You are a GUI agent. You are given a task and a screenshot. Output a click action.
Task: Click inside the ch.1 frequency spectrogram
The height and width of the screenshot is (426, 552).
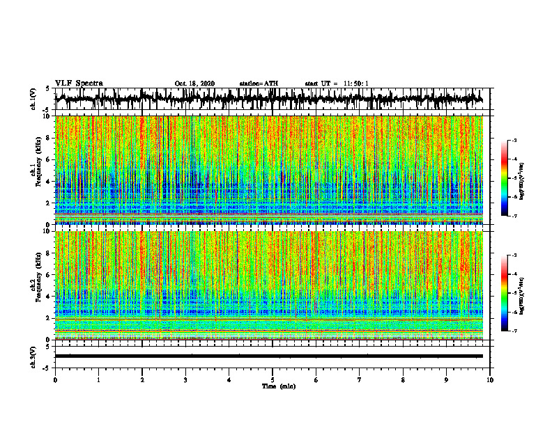(x=269, y=170)
